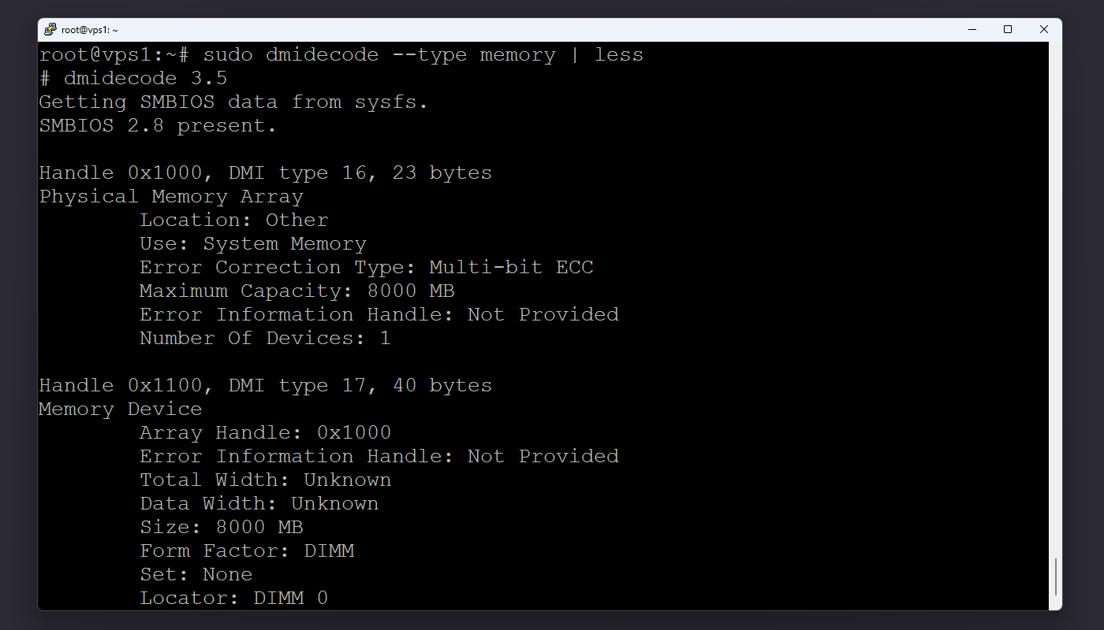This screenshot has width=1104, height=630.
Task: Click the 'Form Factor: DIMM' line
Action: pyautogui.click(x=247, y=551)
